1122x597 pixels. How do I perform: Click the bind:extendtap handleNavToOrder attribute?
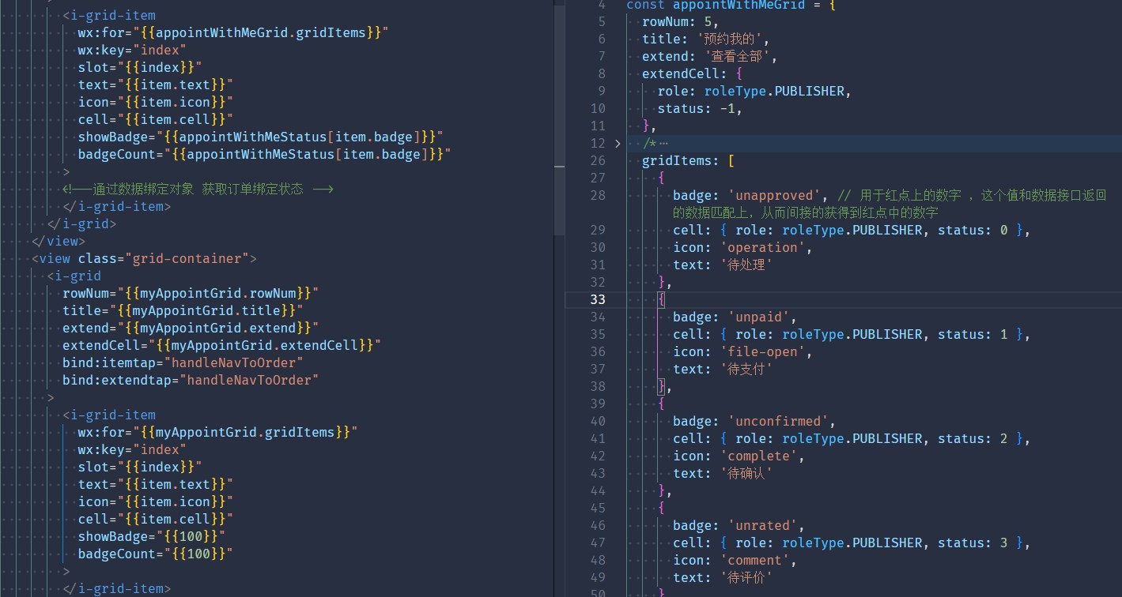191,380
